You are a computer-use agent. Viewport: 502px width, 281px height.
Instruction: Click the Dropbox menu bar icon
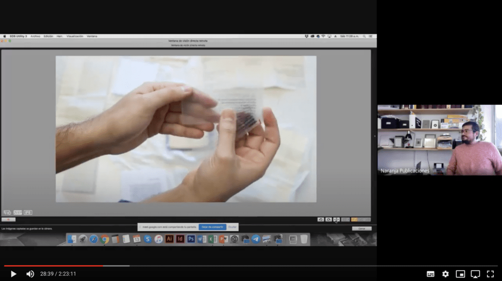tap(306, 36)
